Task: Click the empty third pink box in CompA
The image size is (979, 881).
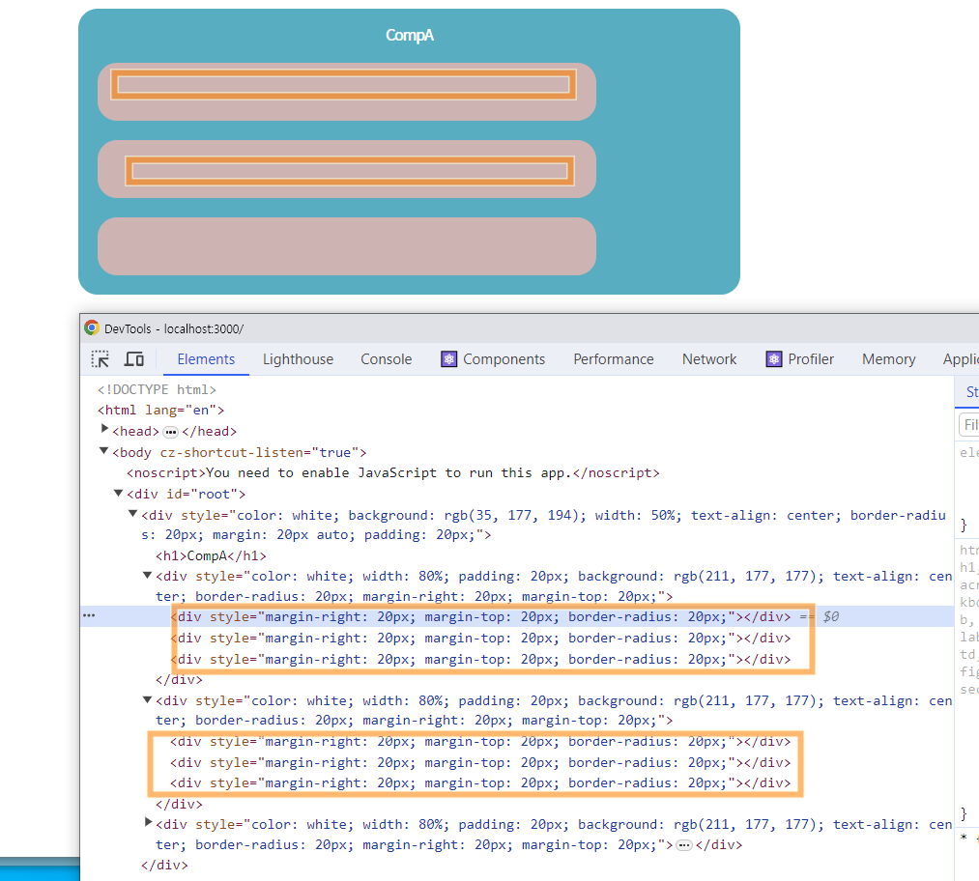Action: coord(346,246)
